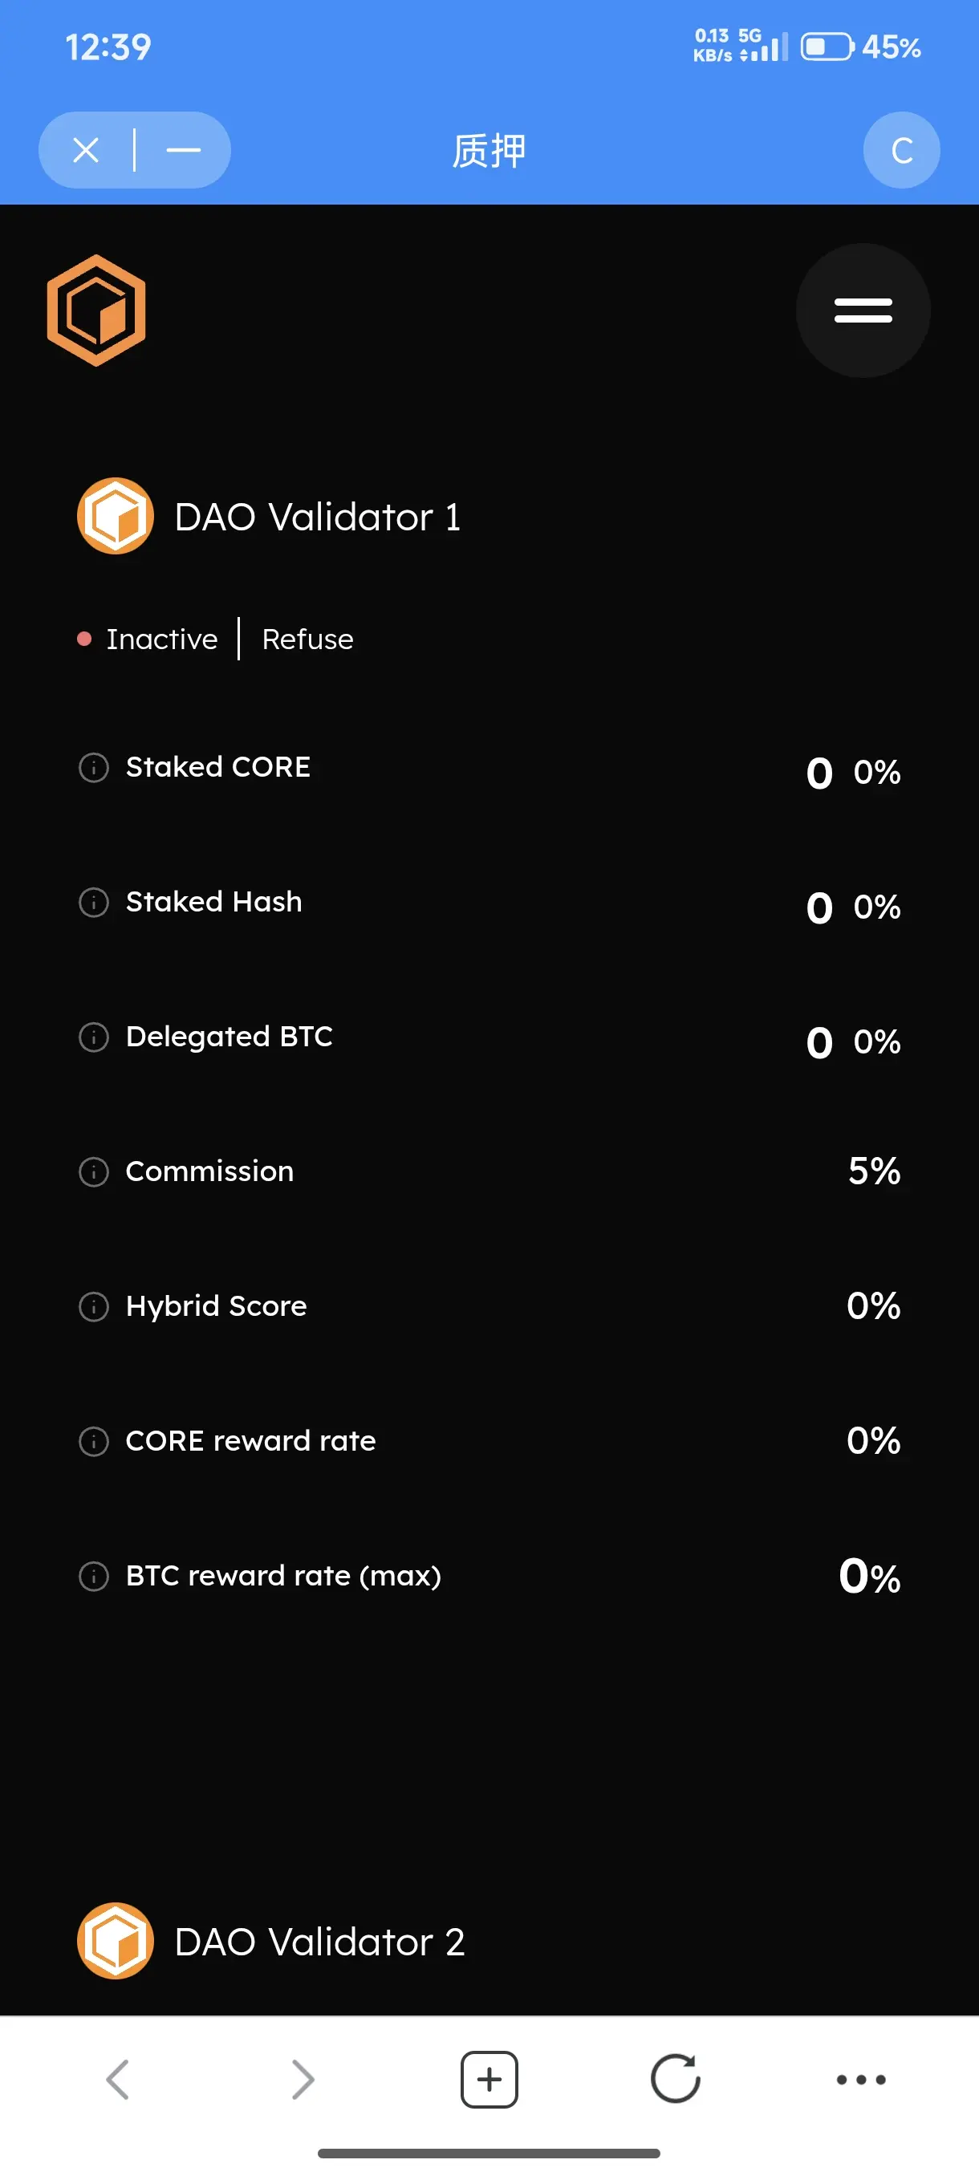The width and height of the screenshot is (979, 2176).
Task: Open the three-dot more options menu
Action: (861, 2079)
